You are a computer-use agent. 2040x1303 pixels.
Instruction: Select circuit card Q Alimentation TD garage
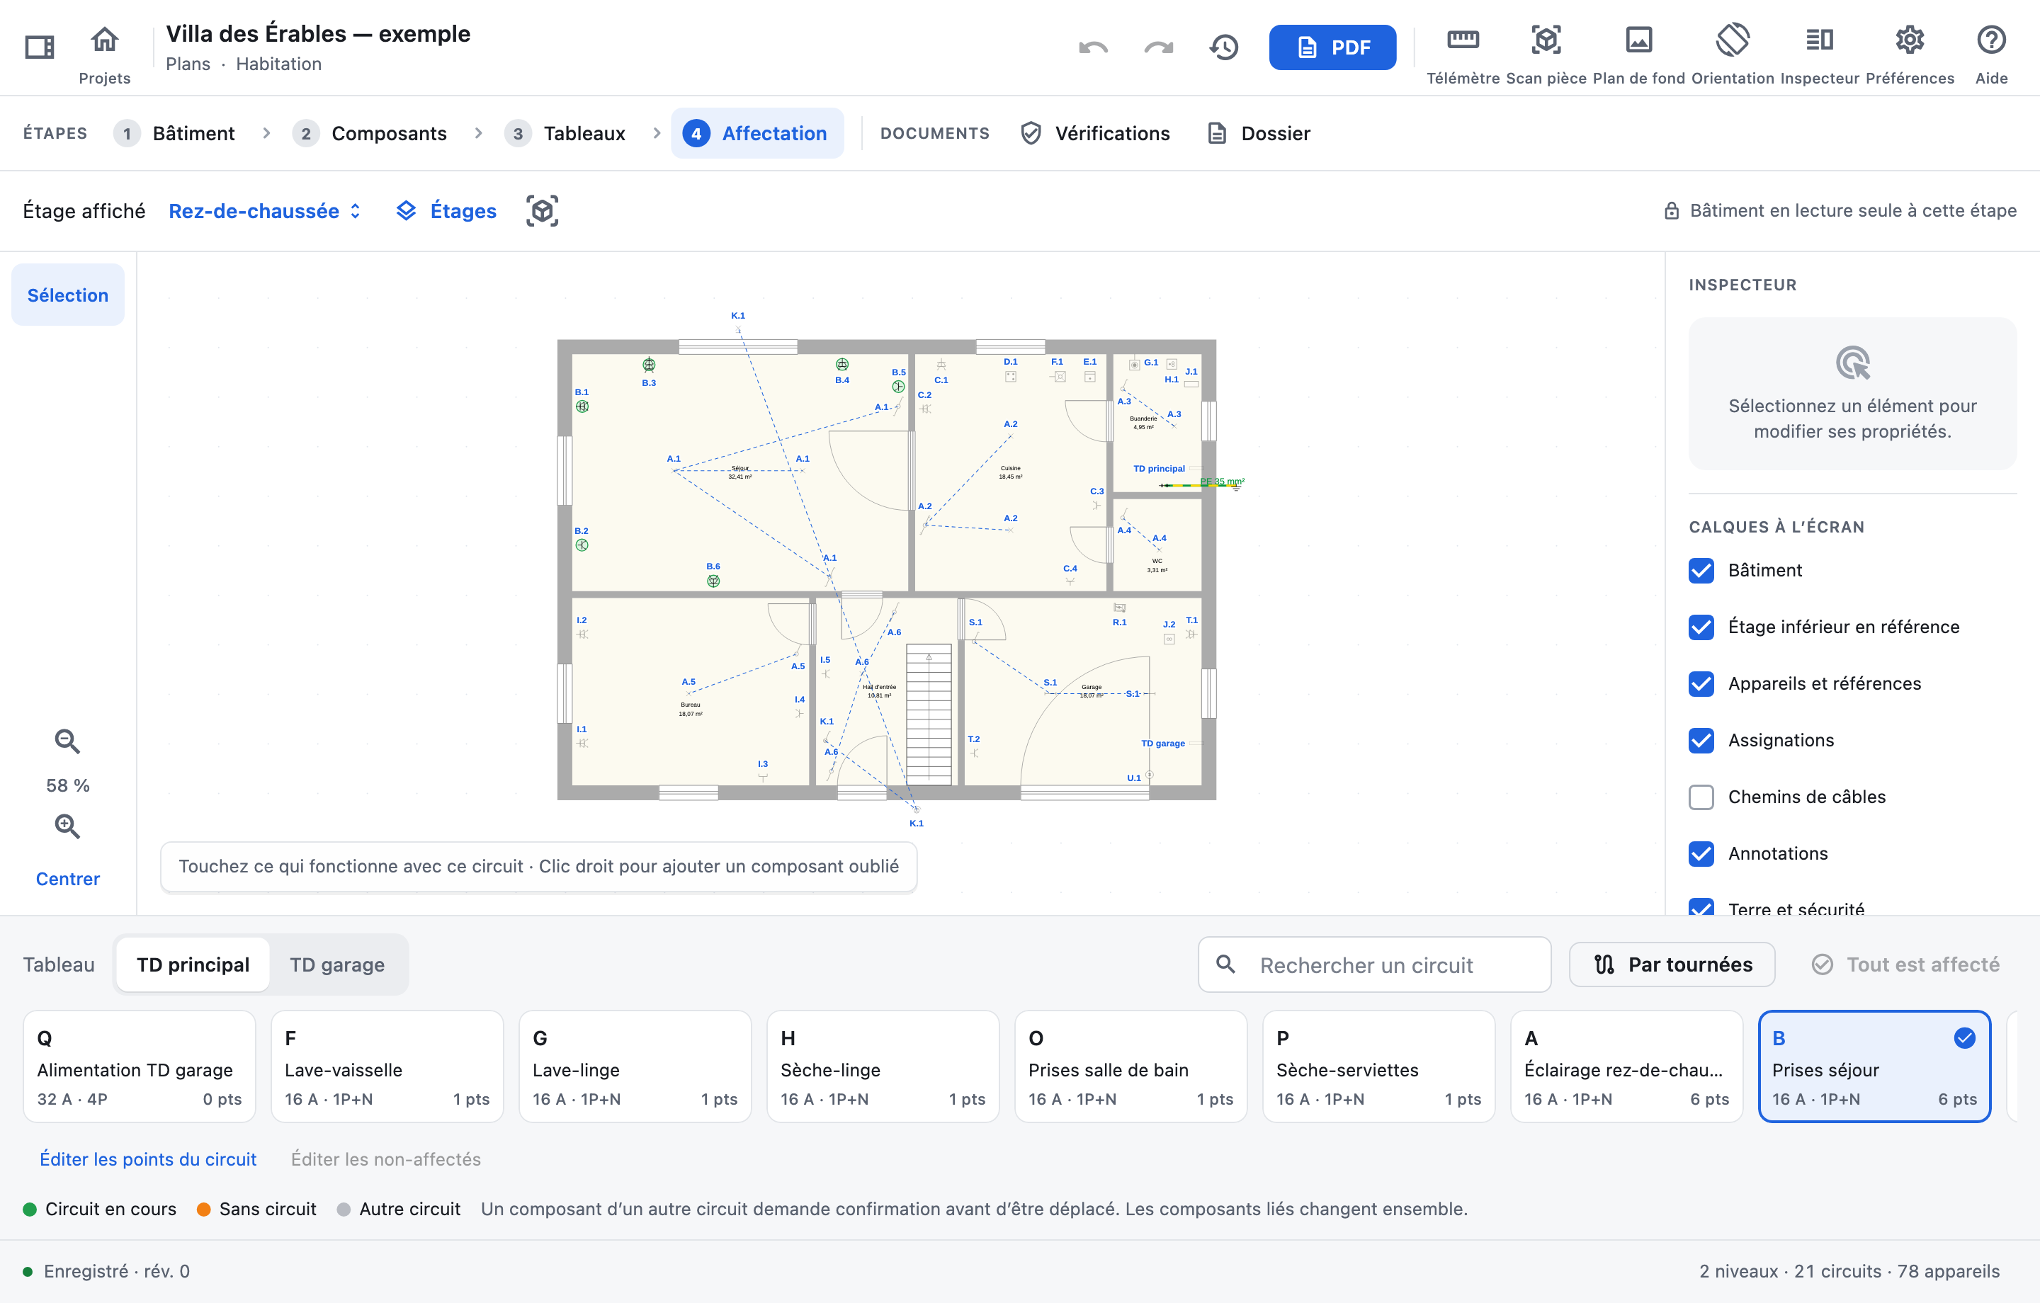click(139, 1066)
